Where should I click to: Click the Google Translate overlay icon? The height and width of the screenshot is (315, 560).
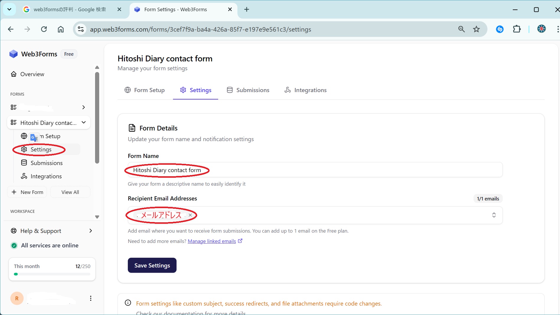pyautogui.click(x=34, y=138)
